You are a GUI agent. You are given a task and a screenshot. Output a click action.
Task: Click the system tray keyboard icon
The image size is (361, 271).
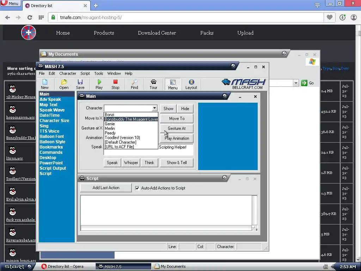click(x=325, y=267)
